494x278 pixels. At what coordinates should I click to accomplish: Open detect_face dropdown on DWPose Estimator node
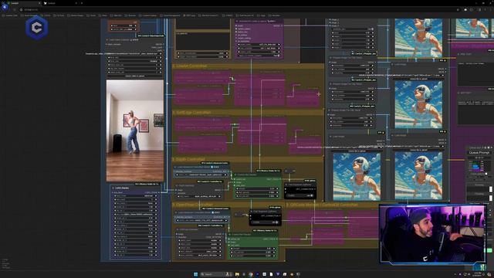point(200,248)
